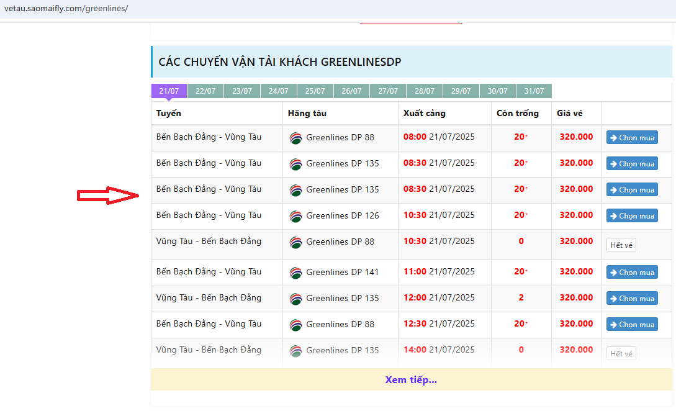Open the 31/07 date tab

point(534,91)
